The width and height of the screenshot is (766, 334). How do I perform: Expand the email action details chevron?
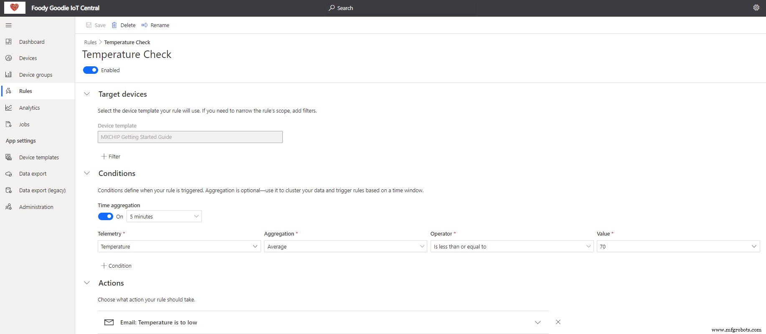pyautogui.click(x=538, y=322)
